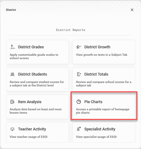
Task: Click 'View specialist usage of ESGI' text
Action: pos(96,137)
